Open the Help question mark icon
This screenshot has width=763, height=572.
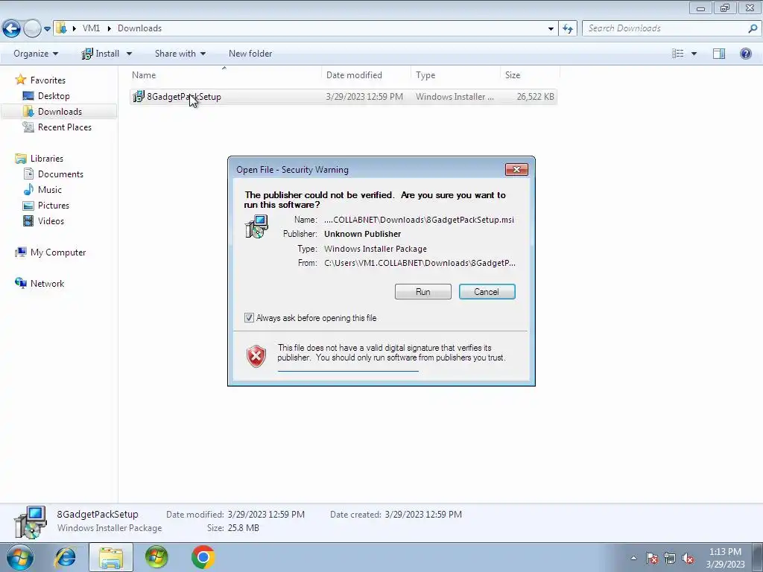click(x=745, y=54)
